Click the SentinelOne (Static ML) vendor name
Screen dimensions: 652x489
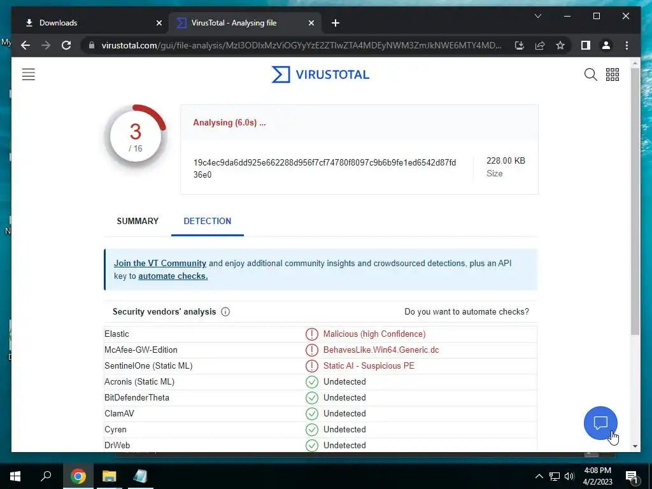148,366
